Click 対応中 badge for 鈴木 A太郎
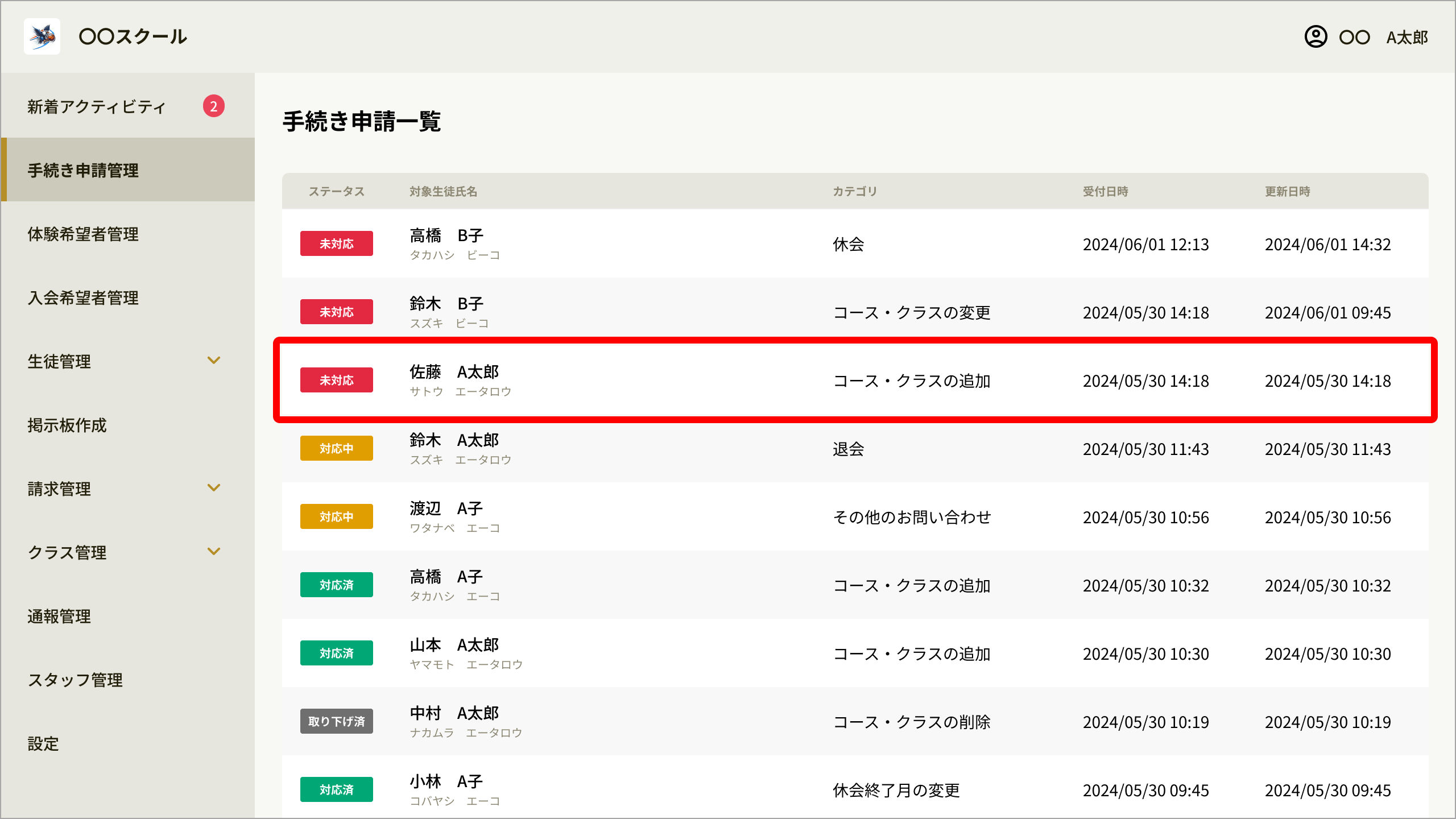Image resolution: width=1456 pixels, height=819 pixels. click(x=337, y=448)
